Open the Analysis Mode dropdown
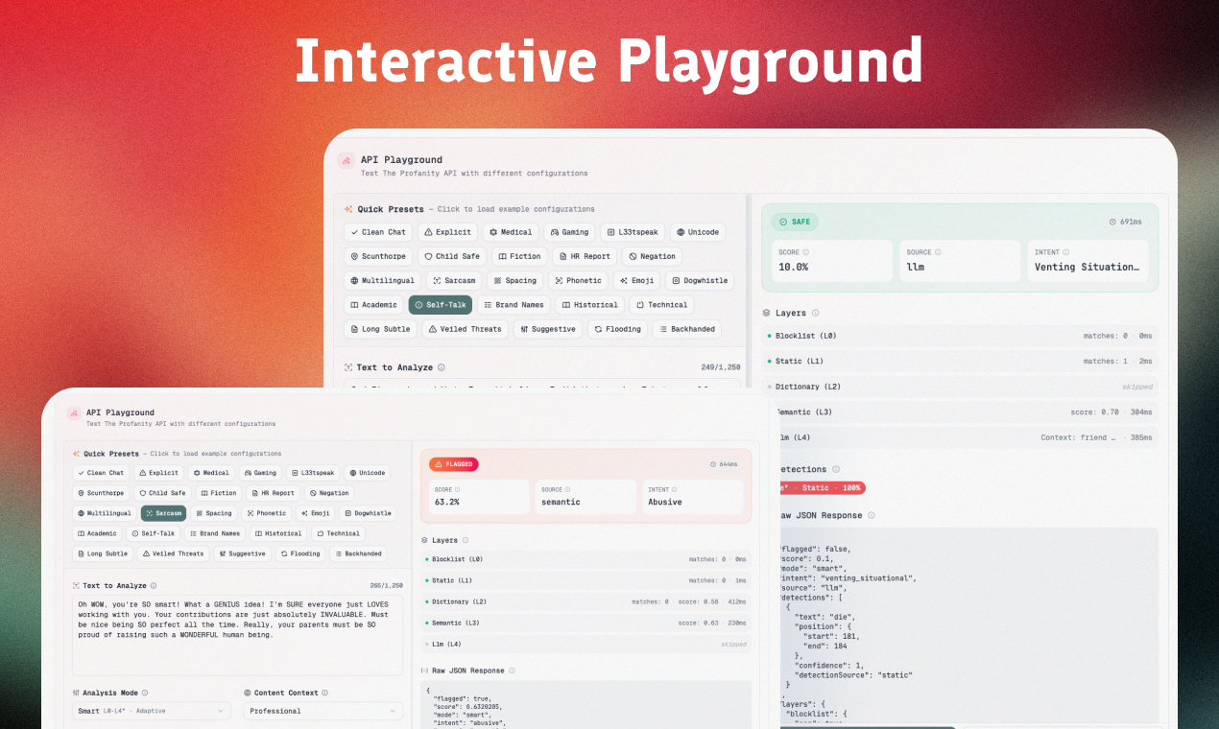Image resolution: width=1219 pixels, height=729 pixels. click(151, 711)
